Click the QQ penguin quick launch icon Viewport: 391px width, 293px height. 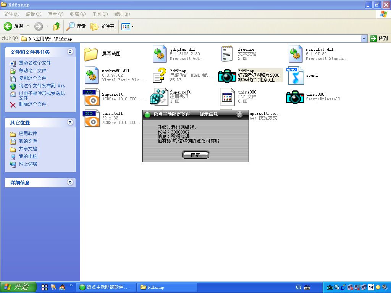click(62, 287)
